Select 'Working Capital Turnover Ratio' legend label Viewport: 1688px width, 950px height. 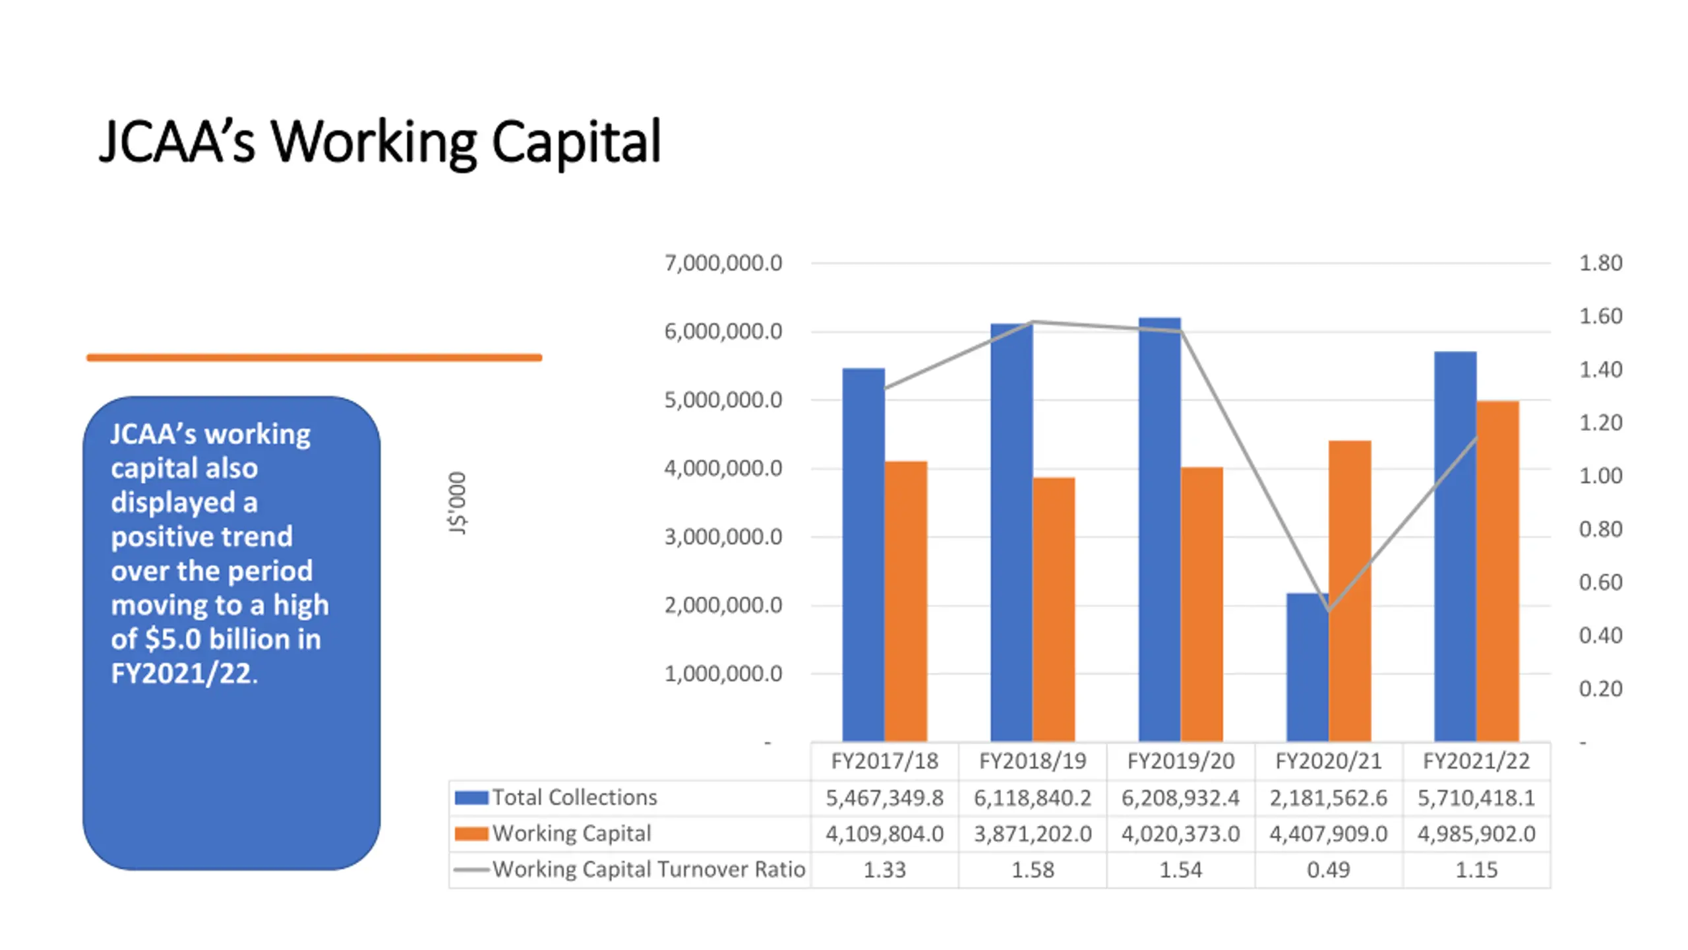tap(649, 870)
